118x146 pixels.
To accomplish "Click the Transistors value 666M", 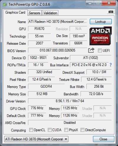I will (78, 43).
